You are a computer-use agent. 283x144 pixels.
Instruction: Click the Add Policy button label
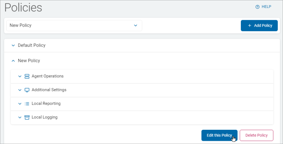tap(263, 26)
